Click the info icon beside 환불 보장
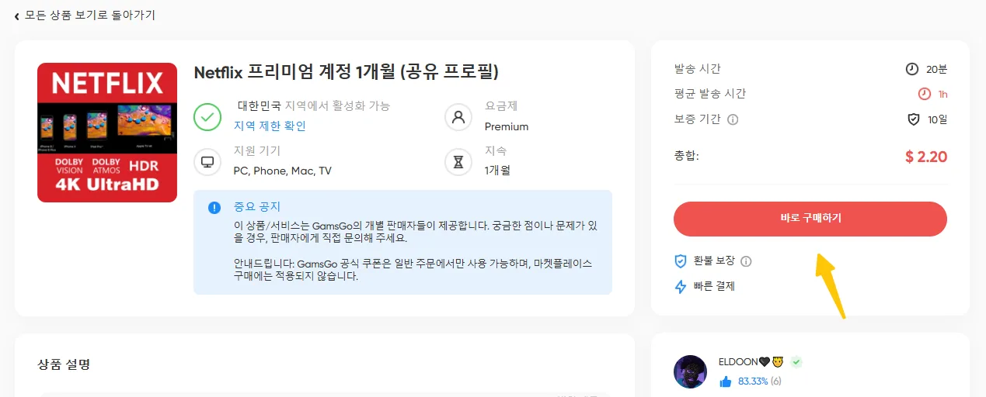The height and width of the screenshot is (397, 986). [747, 261]
